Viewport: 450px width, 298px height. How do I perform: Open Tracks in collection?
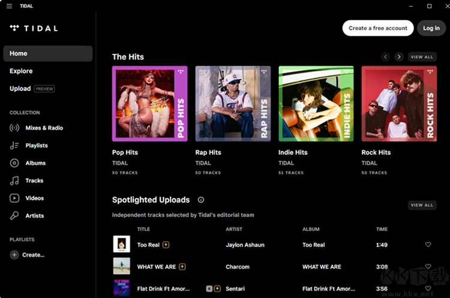pos(34,180)
